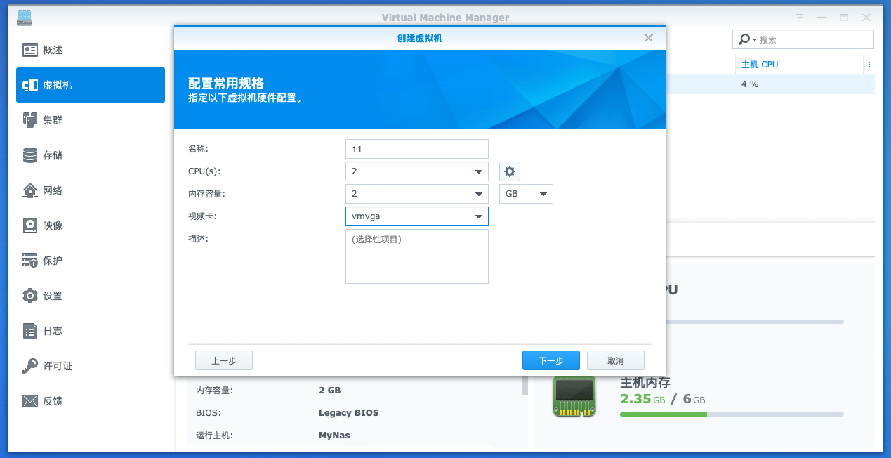The image size is (891, 458).
Task: Expand the memory unit GB dropdown
Action: coord(543,193)
